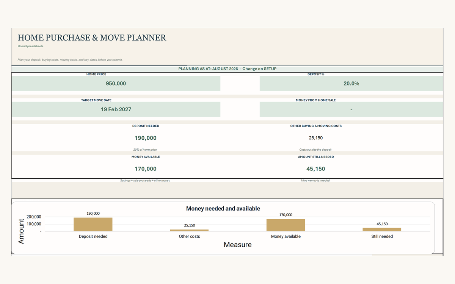Click the Planning As At August 2026 banner
Screen dimensions: 455x284
227,69
